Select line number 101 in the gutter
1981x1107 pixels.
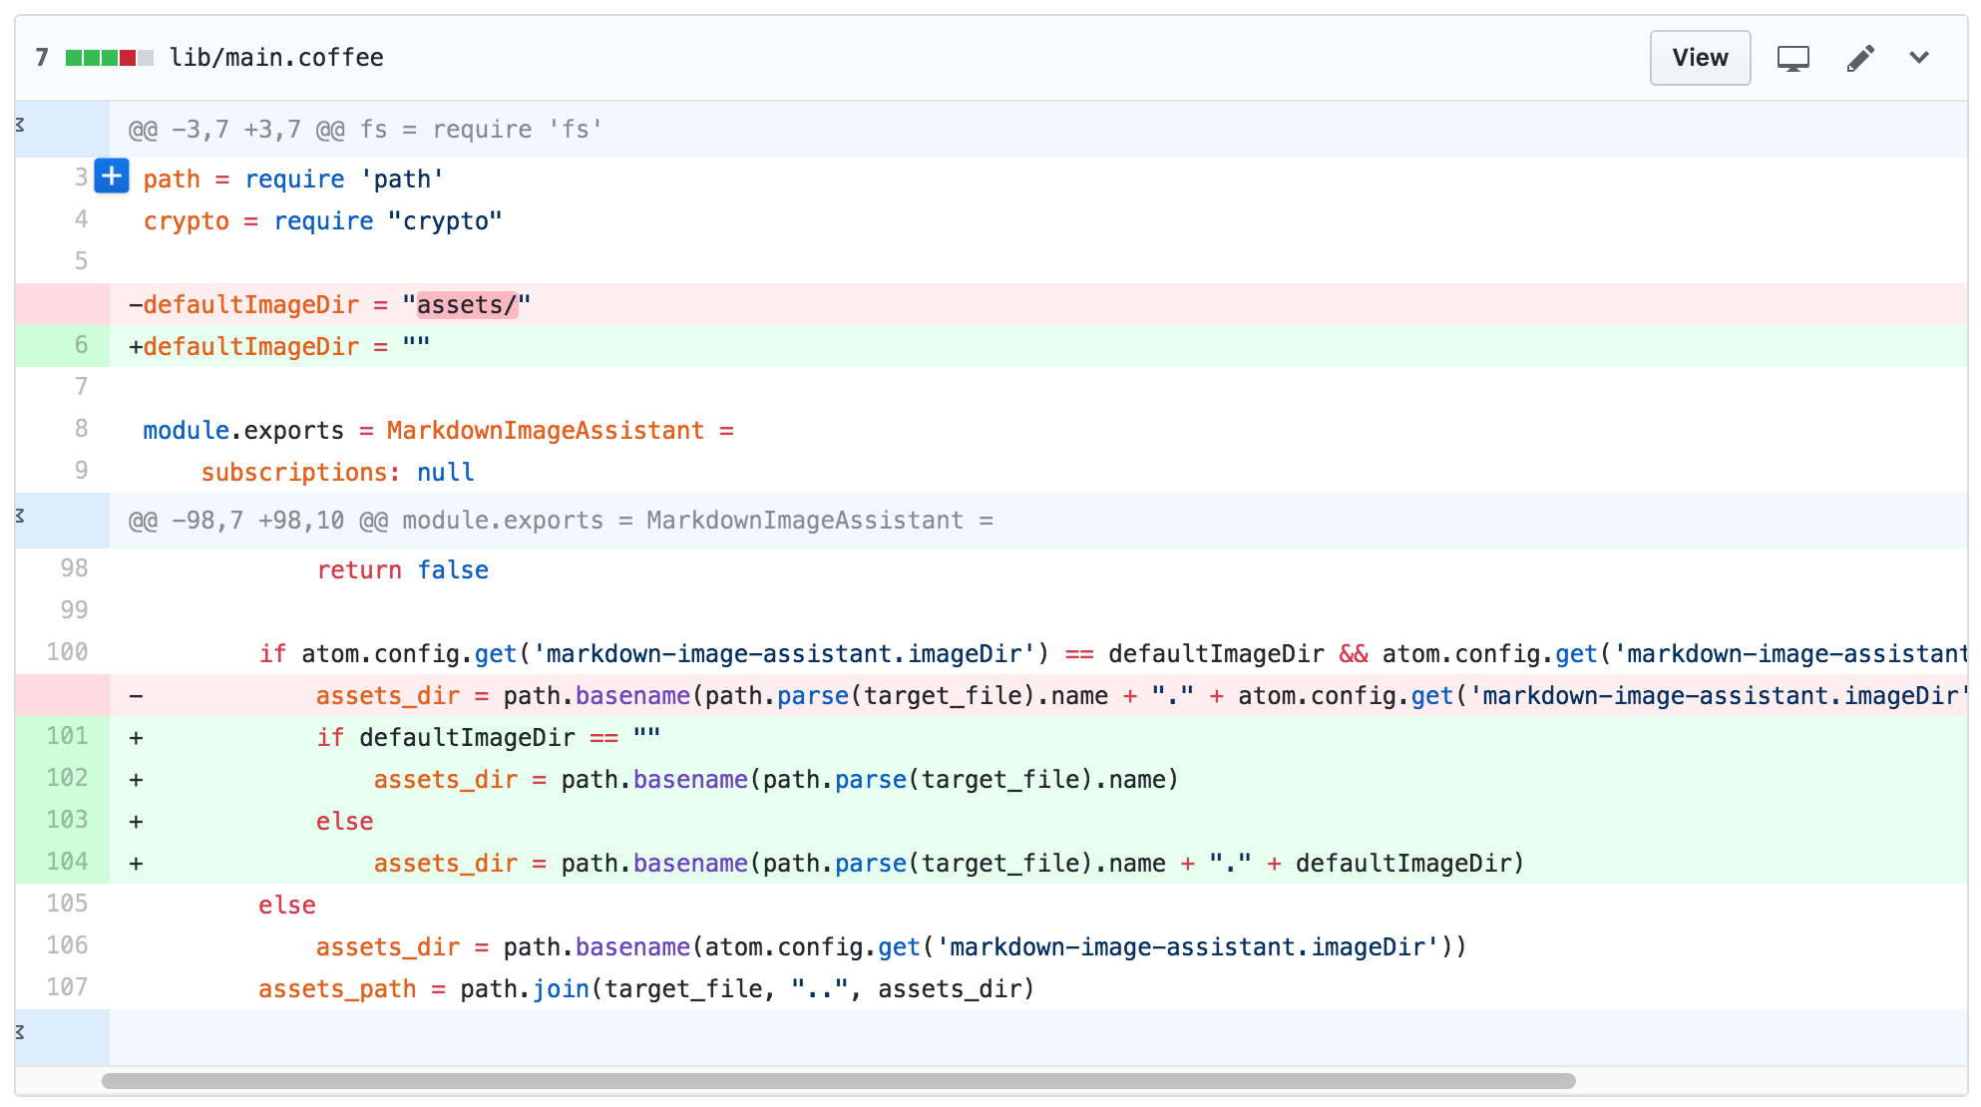pos(67,736)
